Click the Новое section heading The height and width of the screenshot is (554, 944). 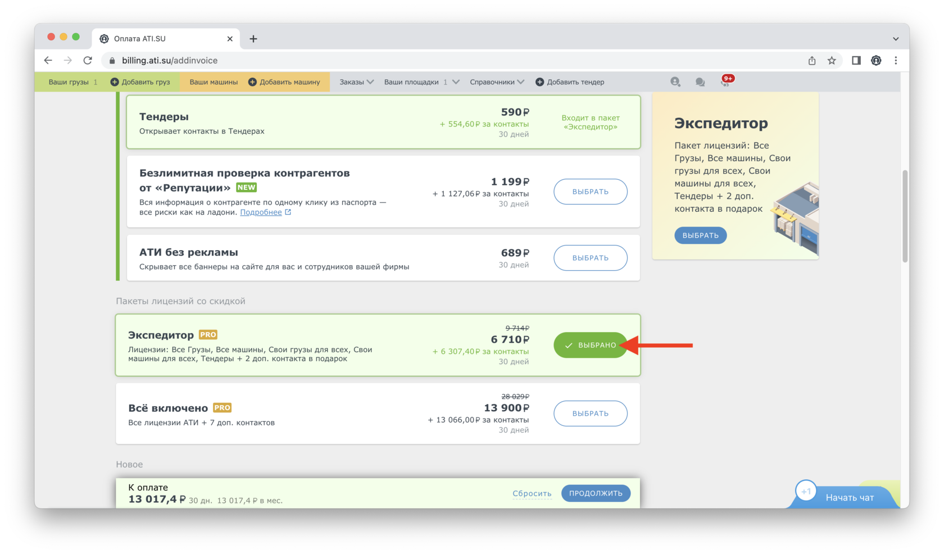pyautogui.click(x=129, y=465)
